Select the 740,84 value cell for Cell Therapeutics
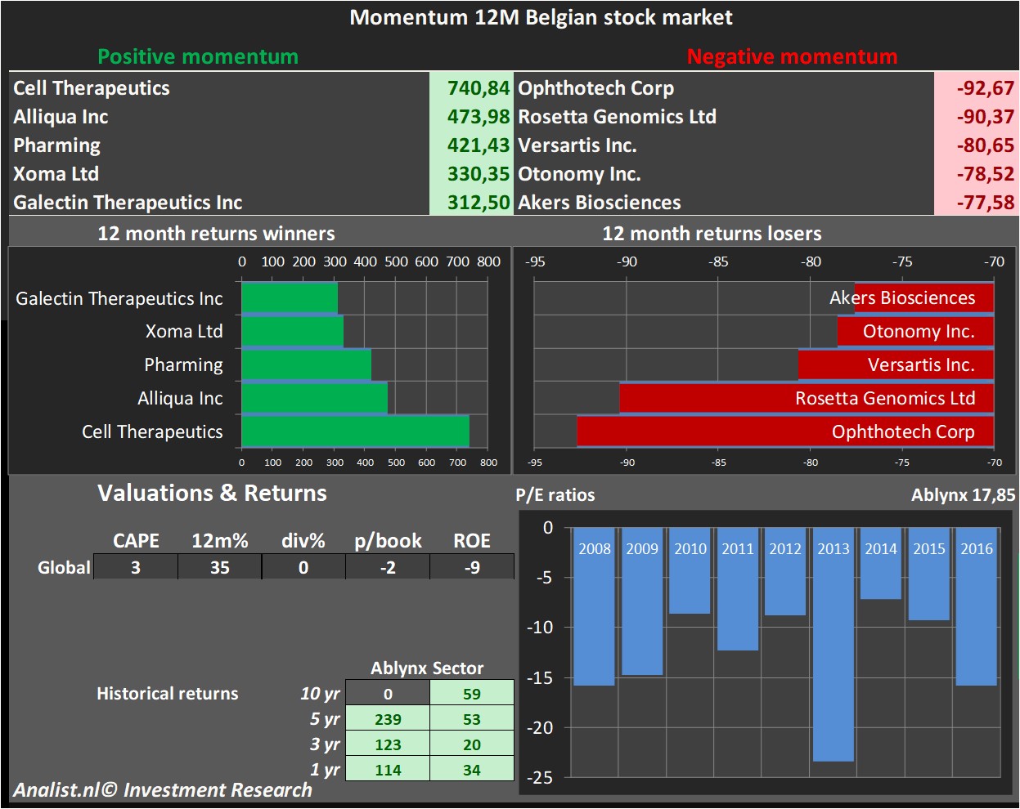Screen dimensions: 1020x809 471,88
